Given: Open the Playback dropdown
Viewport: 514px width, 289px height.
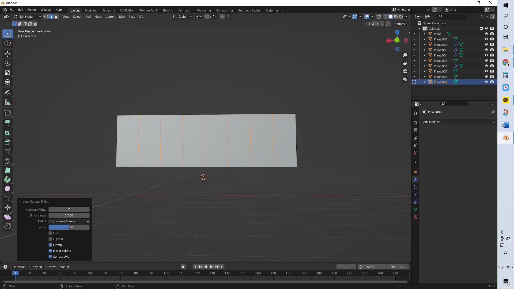Looking at the screenshot, I should tap(22, 267).
